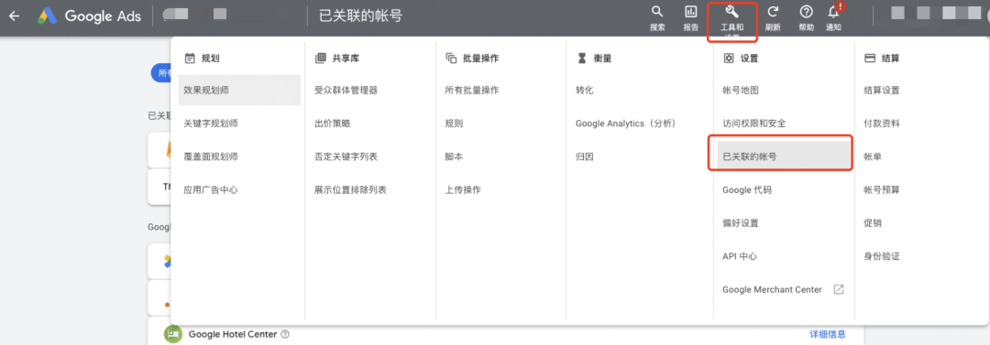This screenshot has width=990, height=345.
Task: Click the help icon next to Google Hotel Center
Action: pyautogui.click(x=285, y=334)
